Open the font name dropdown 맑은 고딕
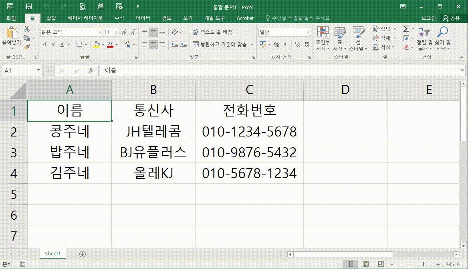 [100, 32]
